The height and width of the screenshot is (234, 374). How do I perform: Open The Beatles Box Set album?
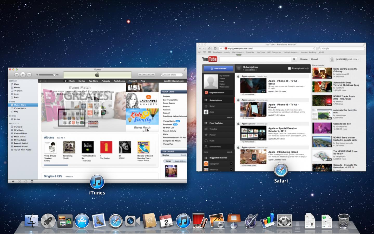88,147
